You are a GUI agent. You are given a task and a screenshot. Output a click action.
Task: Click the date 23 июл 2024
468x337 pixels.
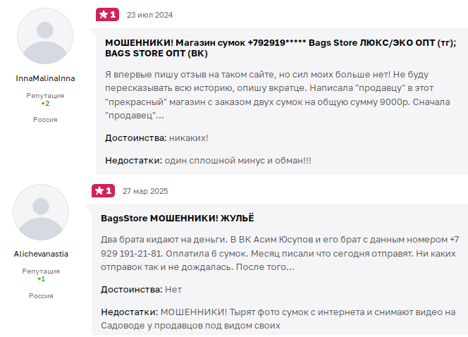[x=149, y=15]
